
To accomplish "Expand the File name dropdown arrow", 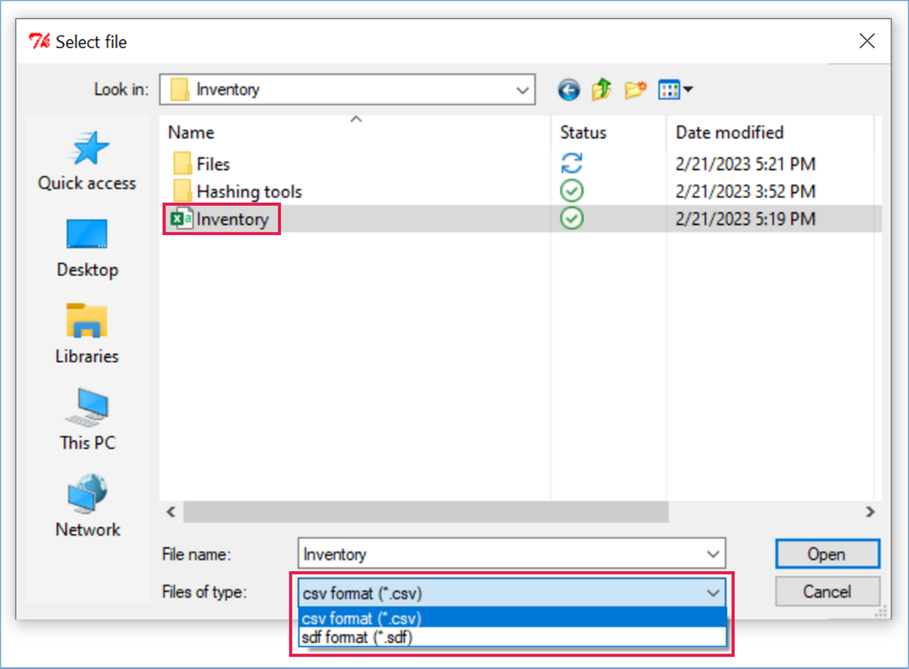I will [x=713, y=554].
